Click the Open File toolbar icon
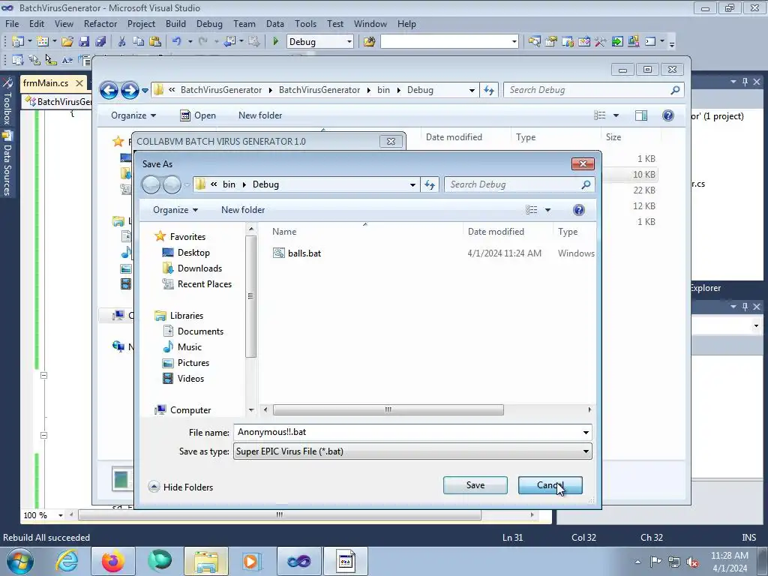Image resolution: width=768 pixels, height=576 pixels. click(67, 42)
